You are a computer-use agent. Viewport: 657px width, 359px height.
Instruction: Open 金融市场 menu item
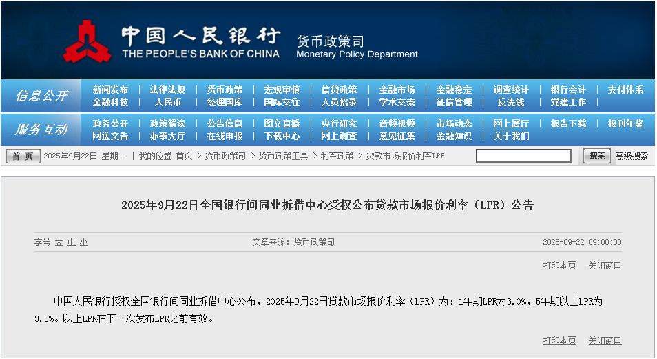click(x=397, y=90)
